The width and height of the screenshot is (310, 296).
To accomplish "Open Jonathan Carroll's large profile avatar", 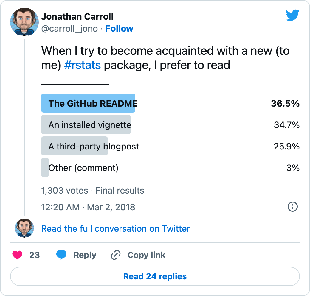I will 24,22.
